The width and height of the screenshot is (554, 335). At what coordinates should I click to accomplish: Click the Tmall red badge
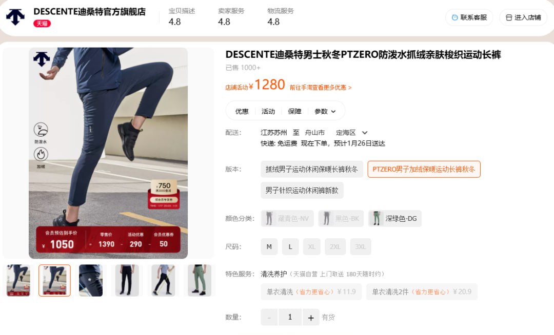tap(42, 24)
